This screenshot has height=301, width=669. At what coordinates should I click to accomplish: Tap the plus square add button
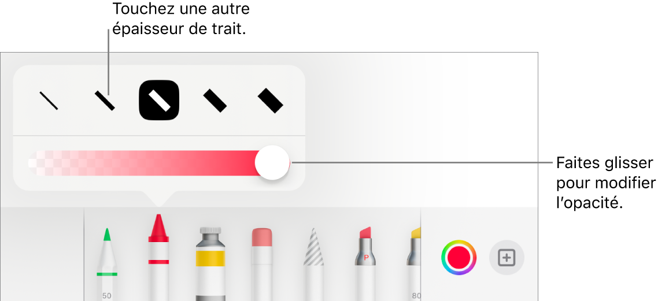point(507,258)
